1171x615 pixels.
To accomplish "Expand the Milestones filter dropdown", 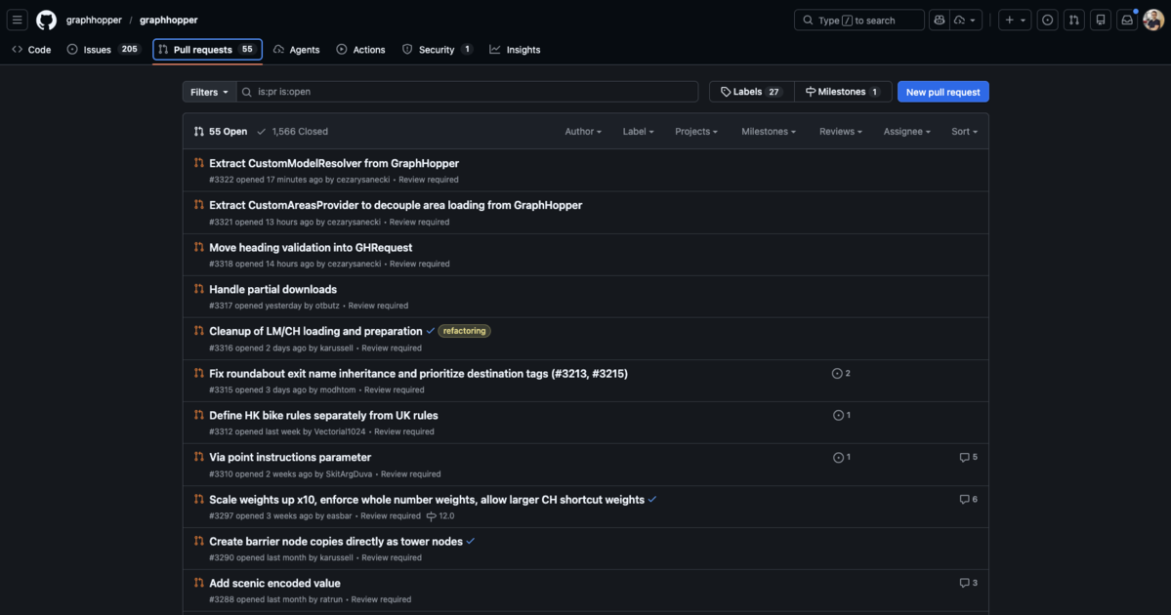I will 769,132.
